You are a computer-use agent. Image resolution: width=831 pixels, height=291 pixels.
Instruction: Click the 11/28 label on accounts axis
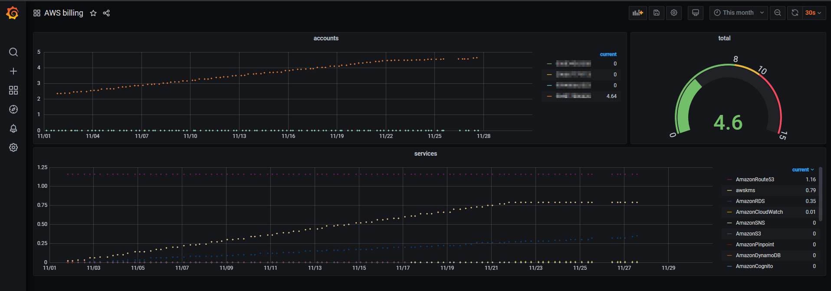483,136
